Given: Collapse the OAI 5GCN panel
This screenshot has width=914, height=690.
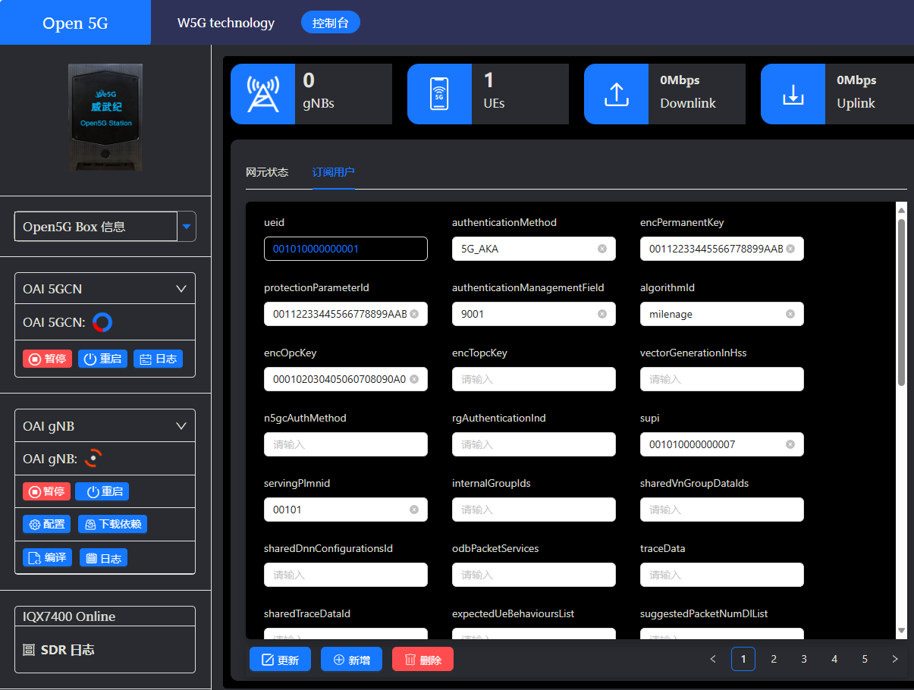Looking at the screenshot, I should pyautogui.click(x=181, y=289).
